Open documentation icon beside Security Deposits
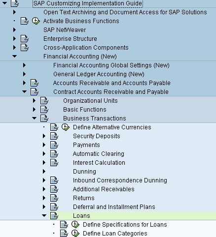This screenshot has width=216, height=237. pos(54,136)
